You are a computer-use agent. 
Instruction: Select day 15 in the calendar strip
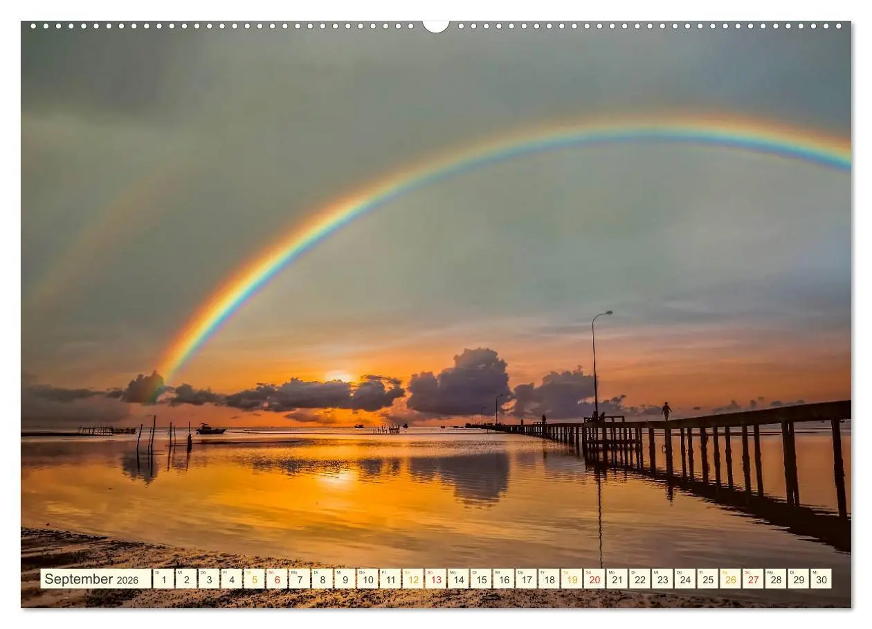pyautogui.click(x=481, y=579)
